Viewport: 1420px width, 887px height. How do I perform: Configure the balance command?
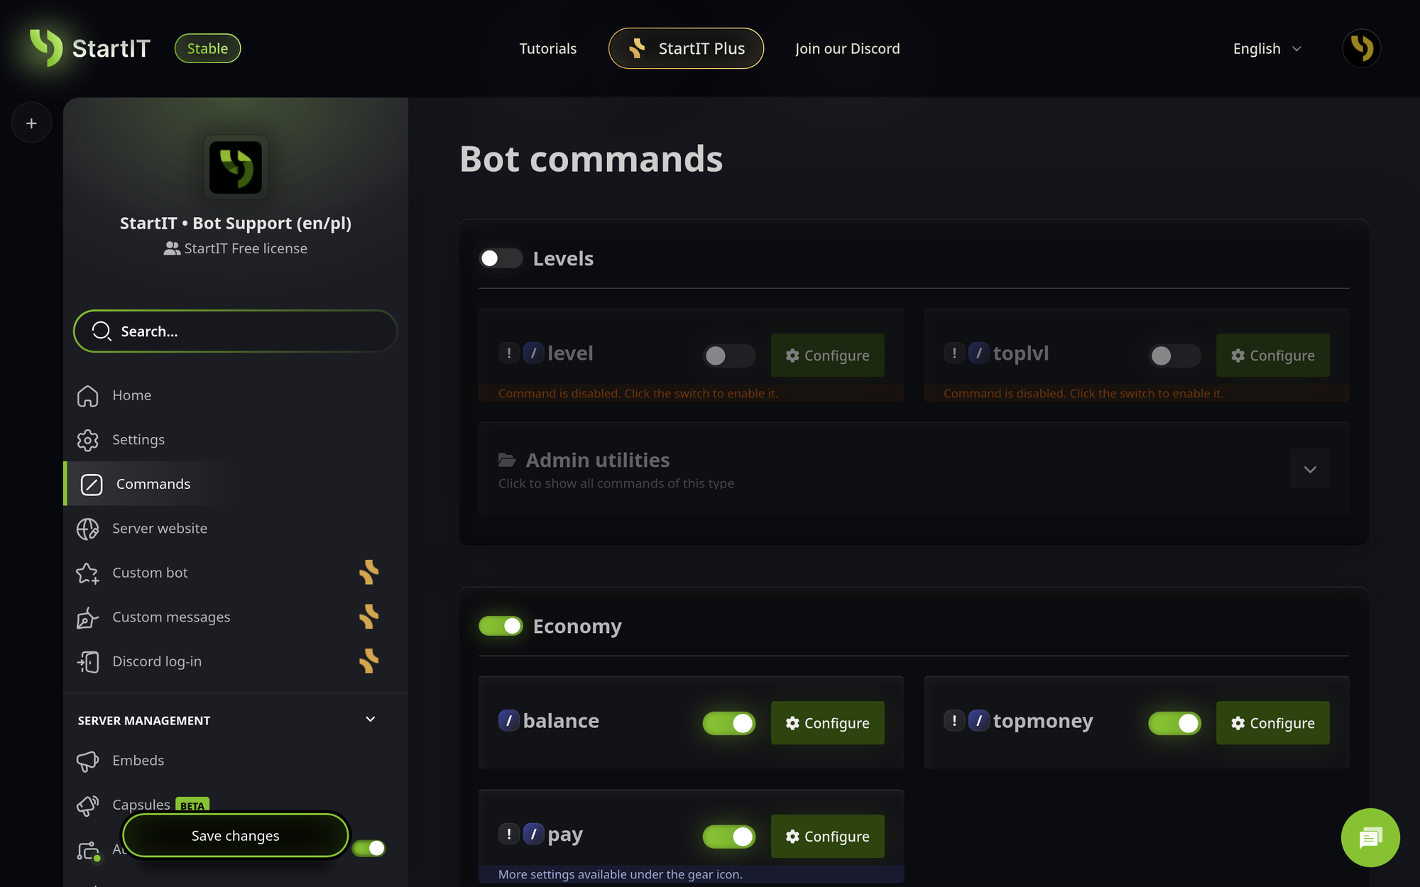point(828,723)
